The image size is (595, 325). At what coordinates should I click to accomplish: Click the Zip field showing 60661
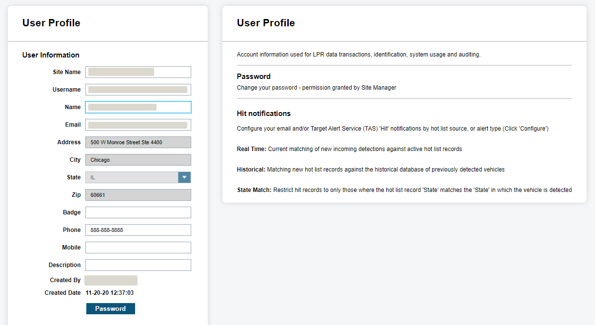[x=138, y=195]
